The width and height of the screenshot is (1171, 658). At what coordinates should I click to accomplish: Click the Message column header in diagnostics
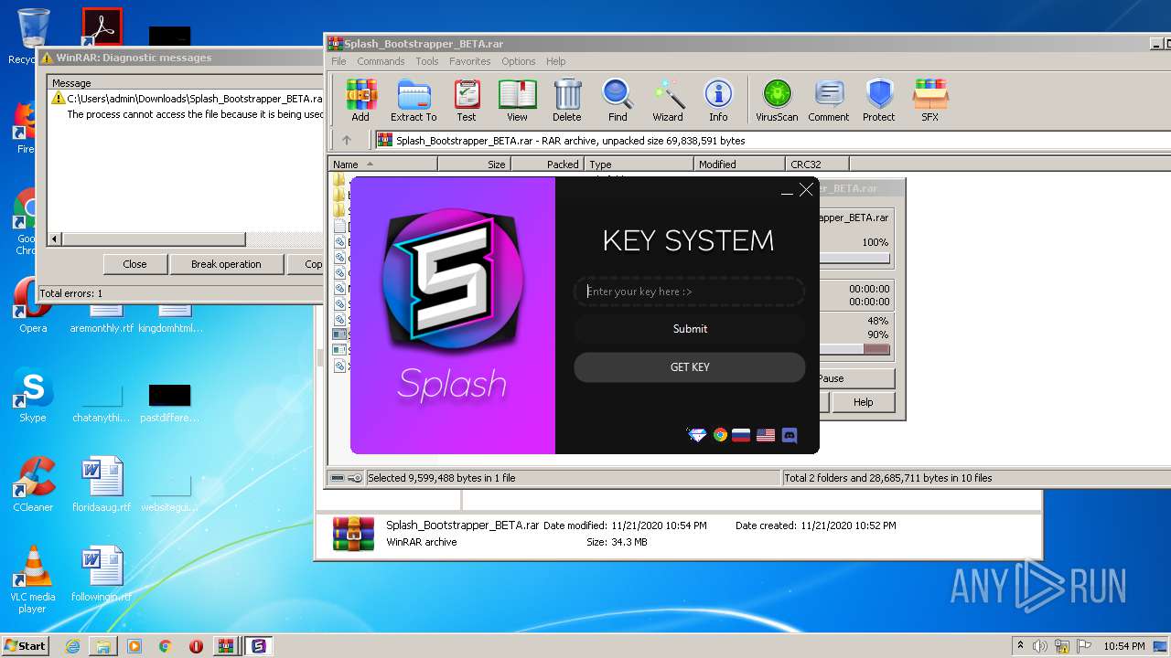pos(186,83)
